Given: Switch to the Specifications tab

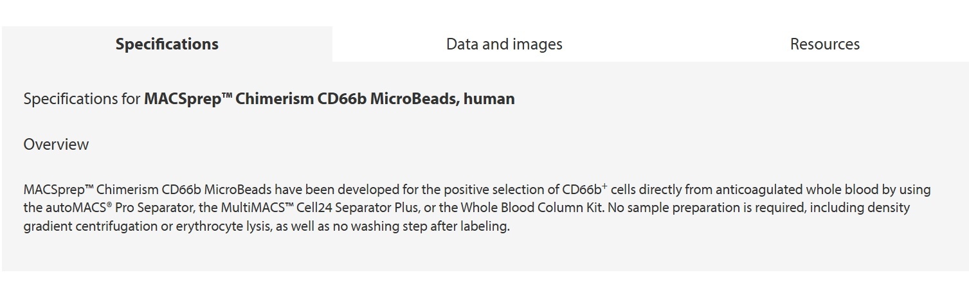Looking at the screenshot, I should pyautogui.click(x=167, y=44).
